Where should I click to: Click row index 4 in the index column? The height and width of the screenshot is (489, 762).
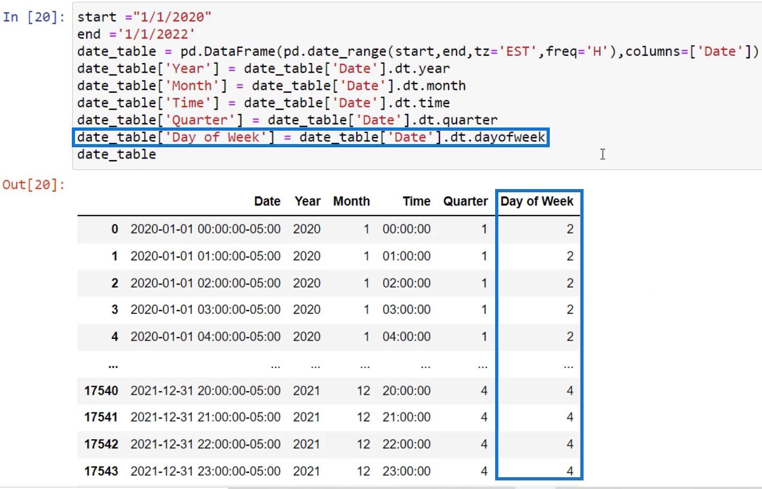click(115, 336)
